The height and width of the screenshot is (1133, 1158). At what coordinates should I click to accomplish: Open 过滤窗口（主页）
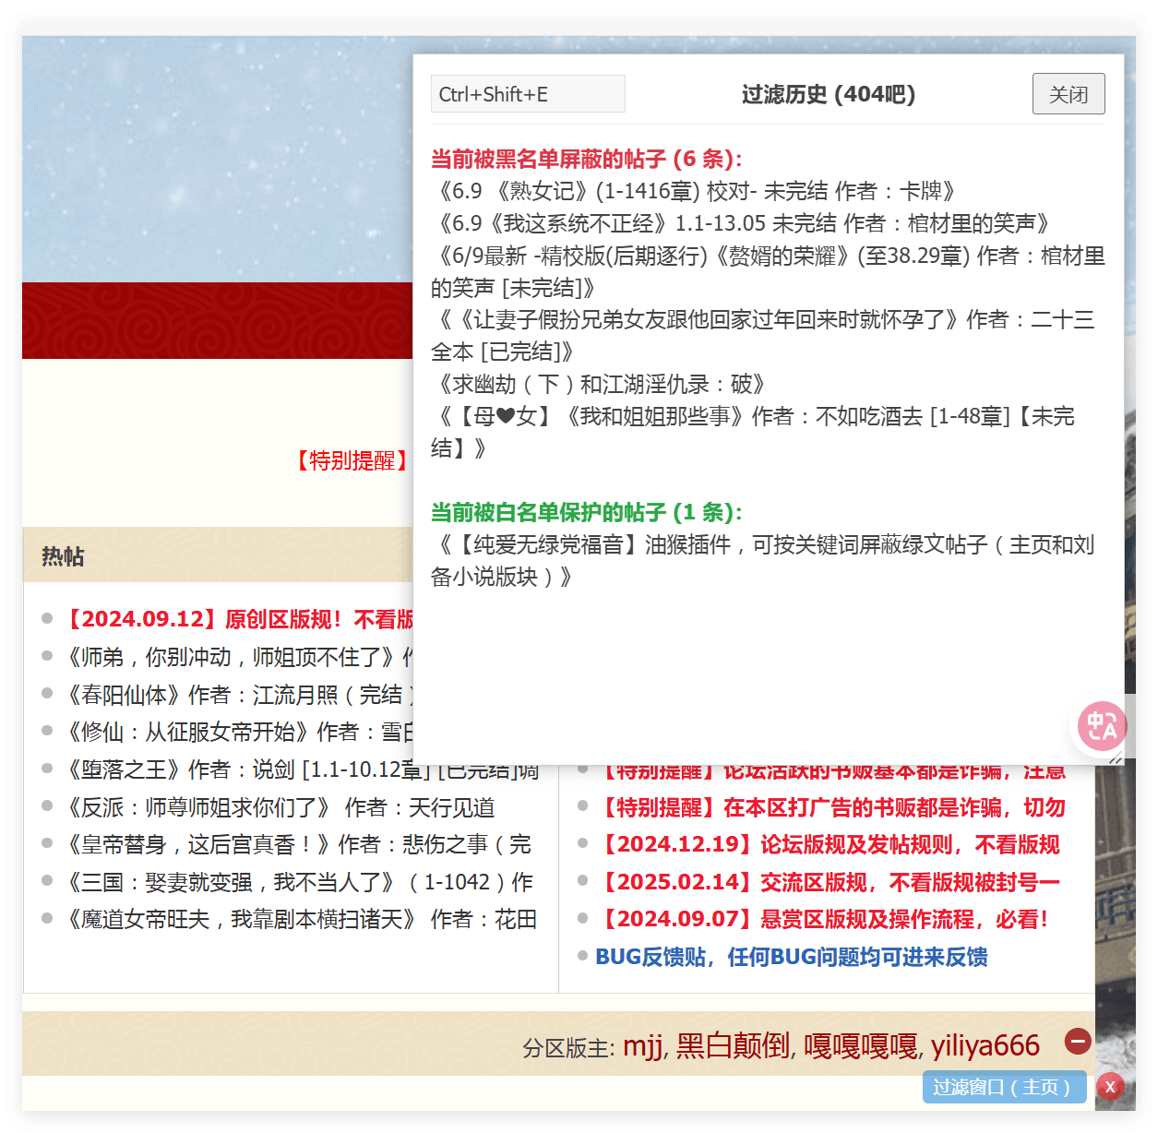(1004, 1087)
